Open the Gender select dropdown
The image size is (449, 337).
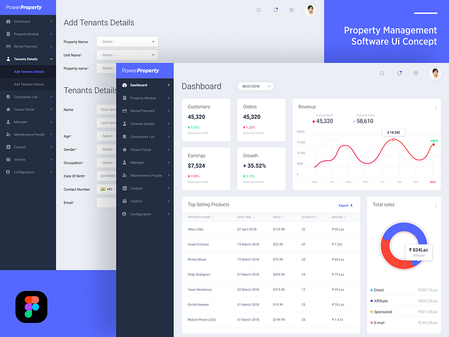[106, 149]
